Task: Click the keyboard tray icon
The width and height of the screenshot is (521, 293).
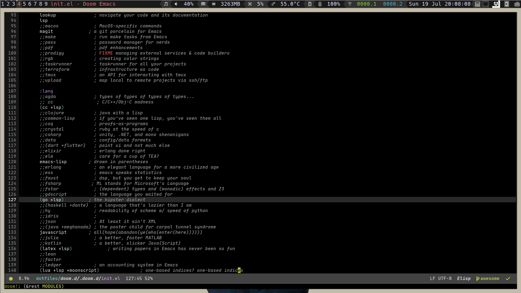Action: 517,4
